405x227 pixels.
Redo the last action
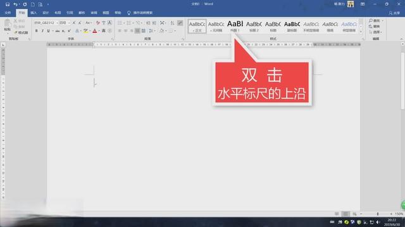coord(25,4)
